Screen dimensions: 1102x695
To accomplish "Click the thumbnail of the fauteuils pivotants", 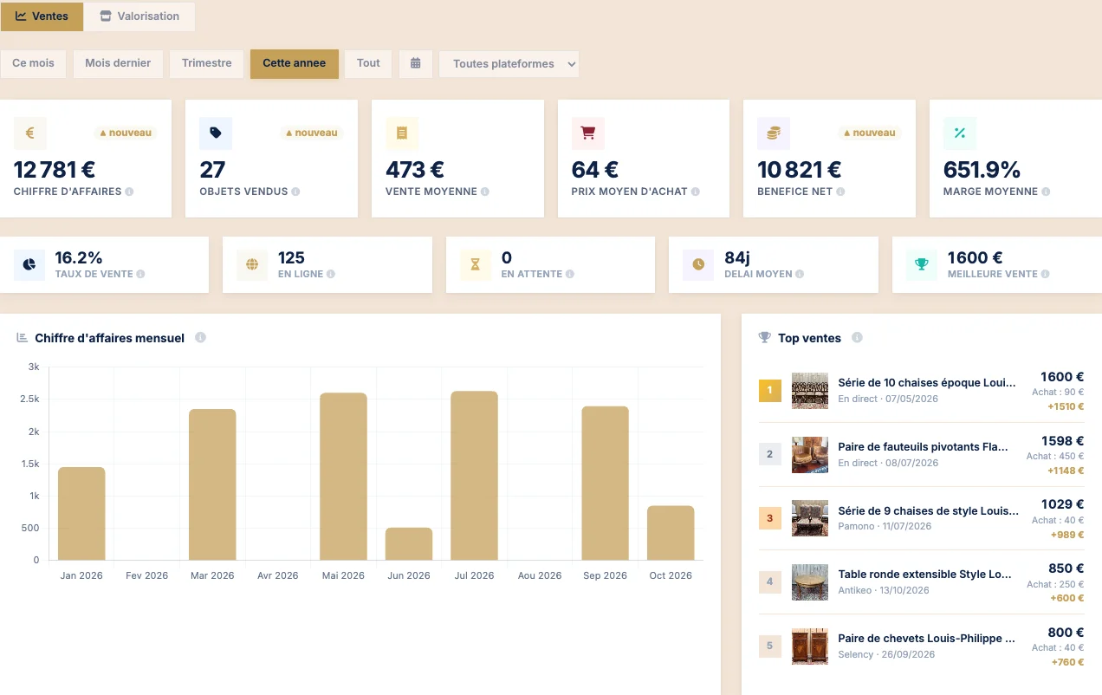I will (x=810, y=455).
